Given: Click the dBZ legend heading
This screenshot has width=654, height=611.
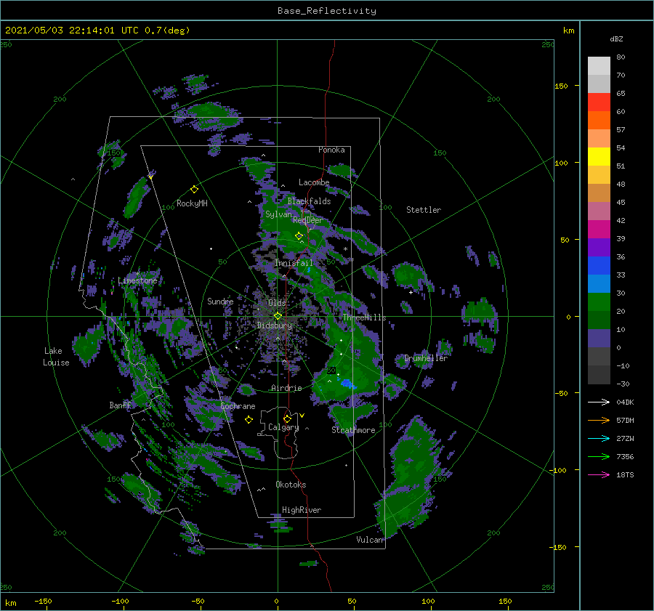Looking at the screenshot, I should 616,39.
